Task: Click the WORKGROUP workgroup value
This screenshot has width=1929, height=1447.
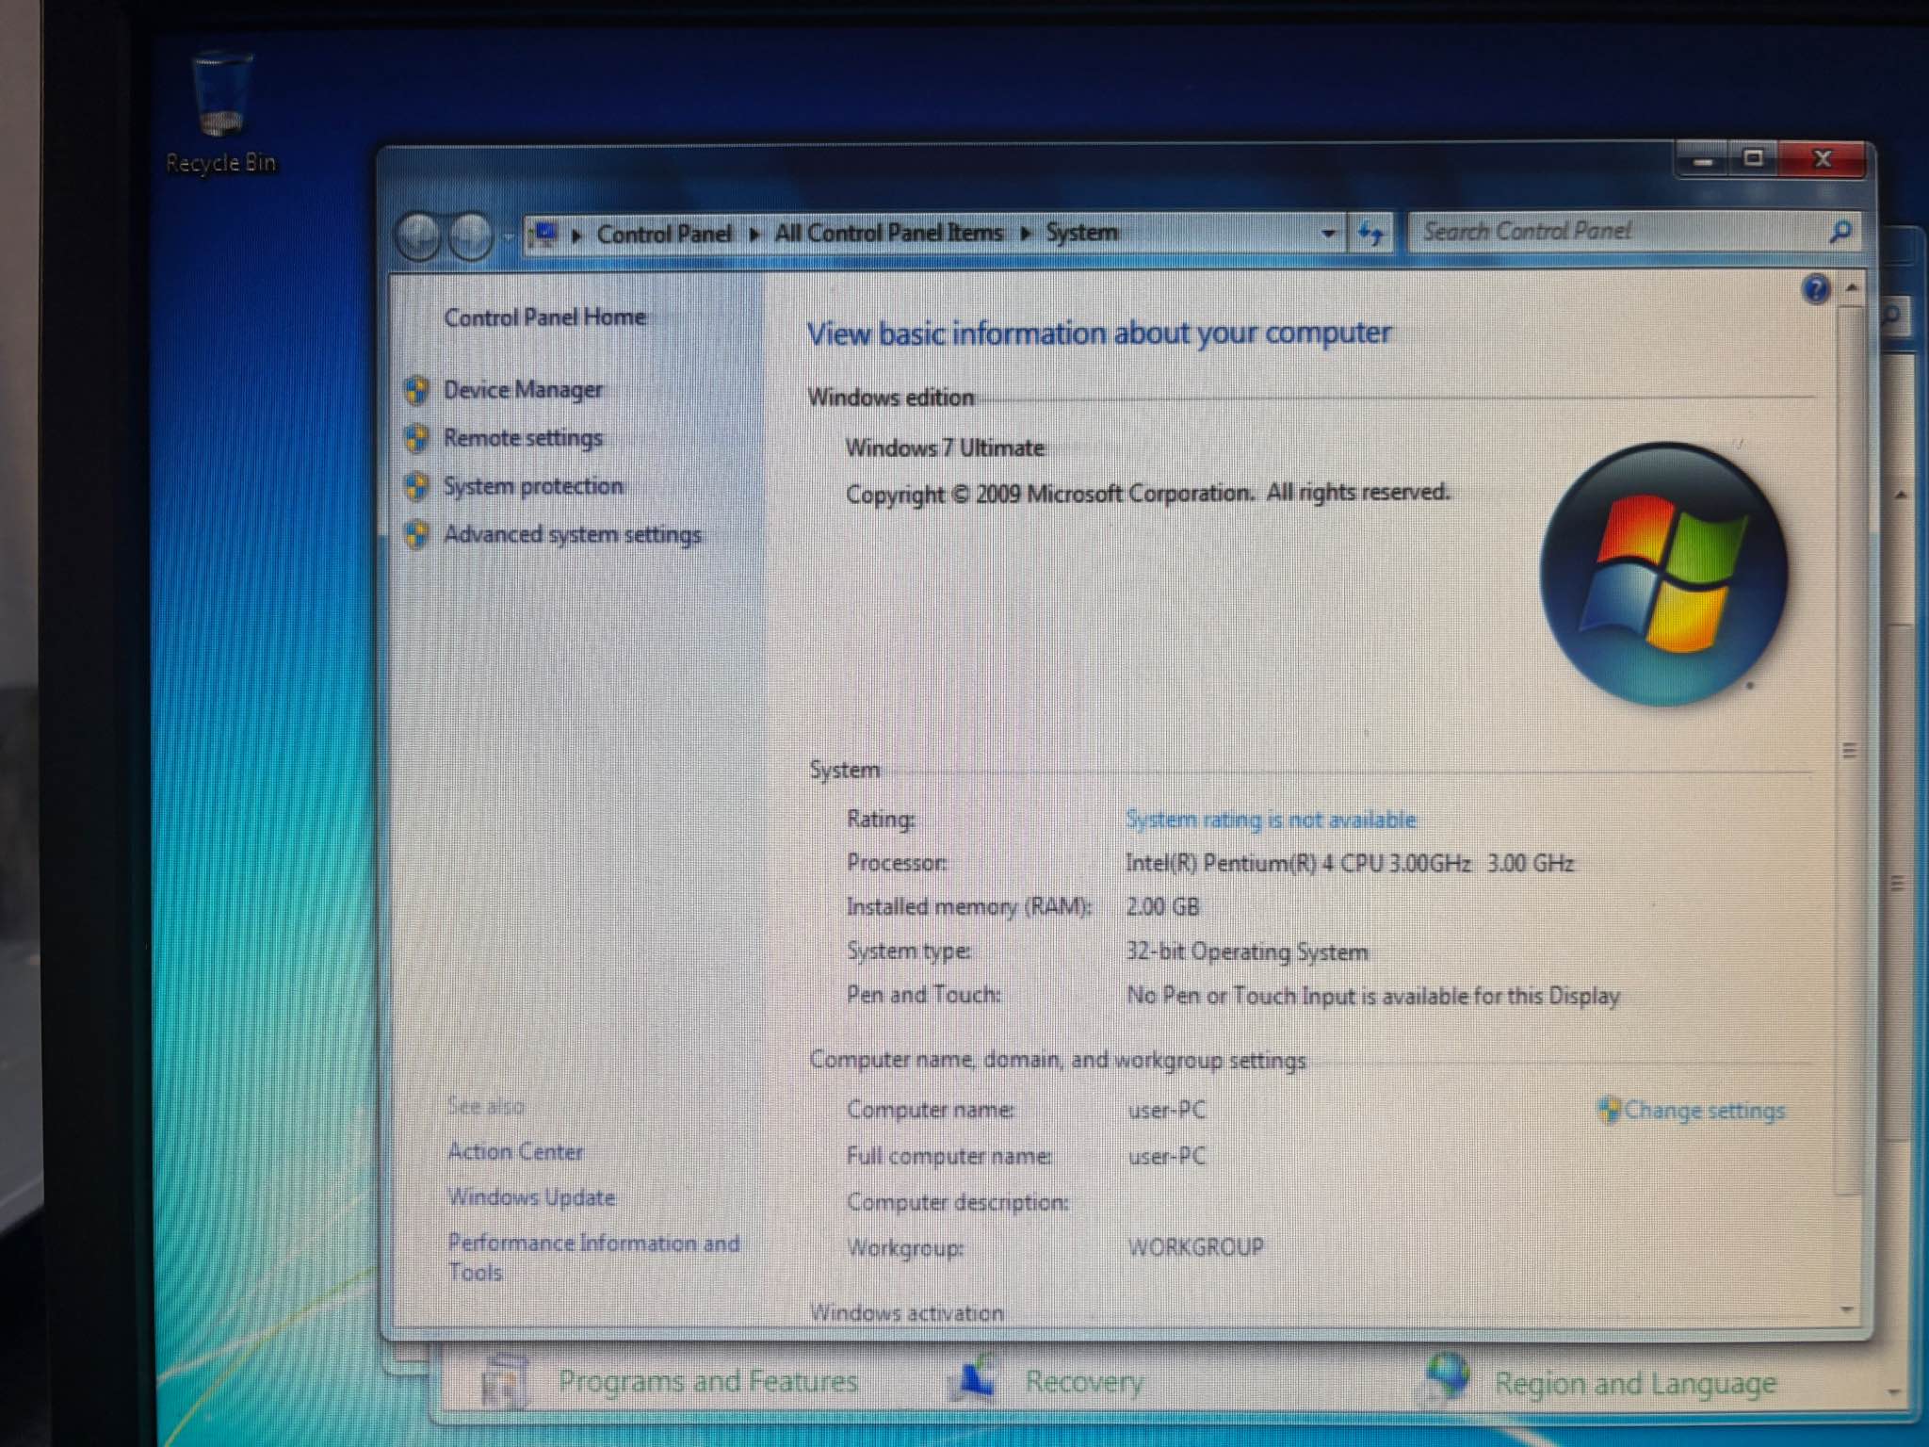Action: pos(1196,1247)
